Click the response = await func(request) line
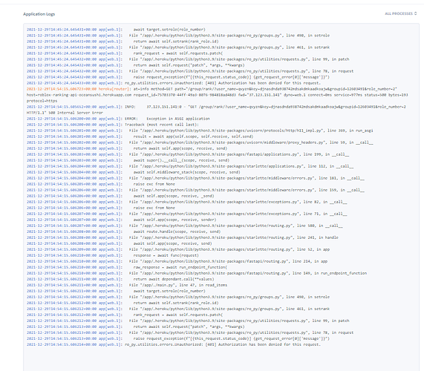Viewport: 424px width, 371px height. click(113, 255)
